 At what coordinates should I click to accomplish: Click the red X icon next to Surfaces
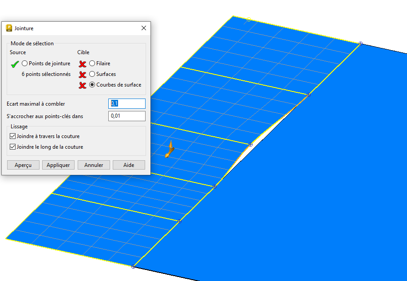click(82, 75)
